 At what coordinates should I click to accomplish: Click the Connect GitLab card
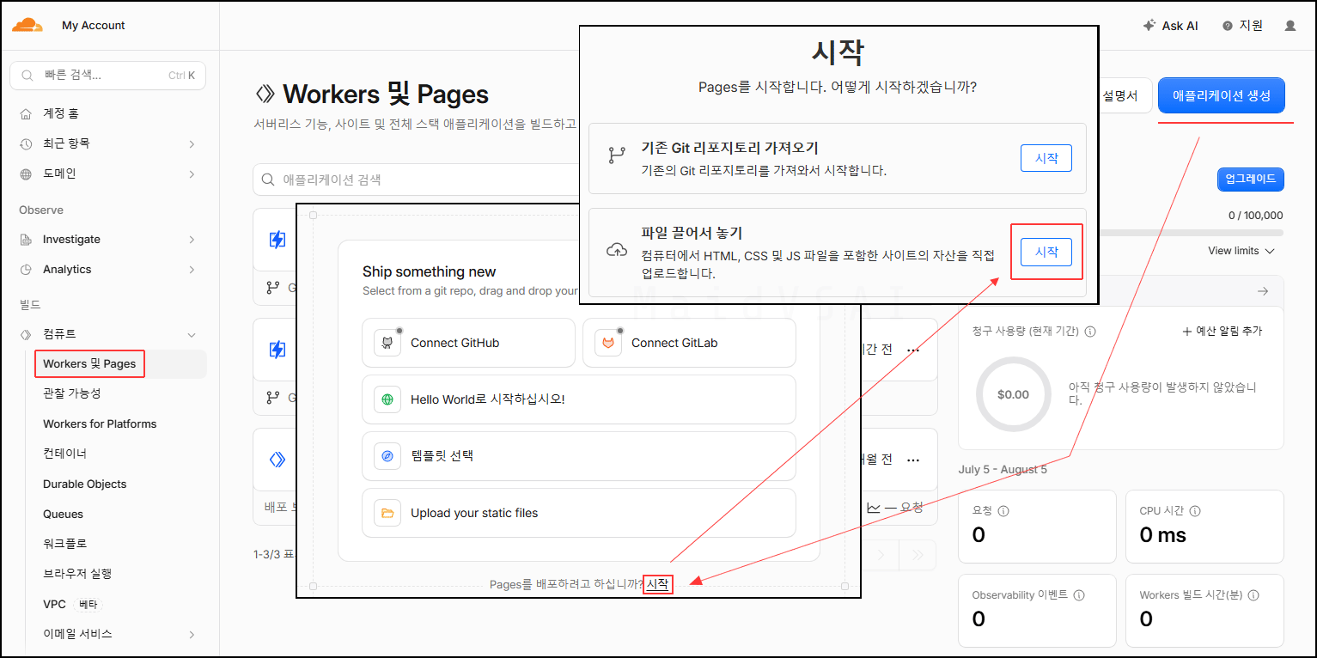pos(689,343)
